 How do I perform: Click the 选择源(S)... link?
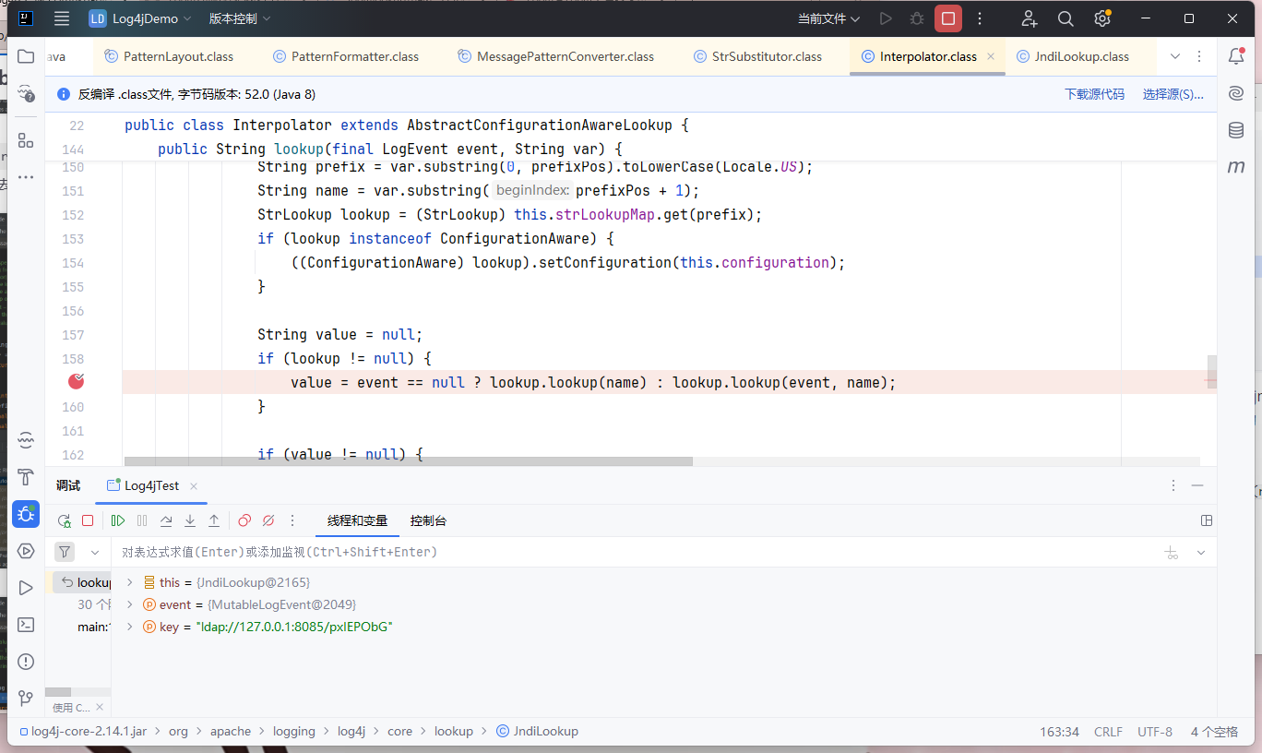(1173, 94)
